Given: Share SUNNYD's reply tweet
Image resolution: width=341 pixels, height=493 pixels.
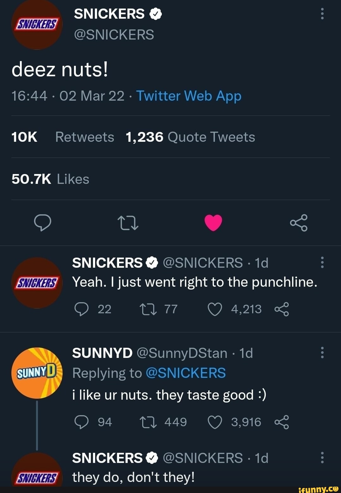Looking at the screenshot, I should point(282,422).
